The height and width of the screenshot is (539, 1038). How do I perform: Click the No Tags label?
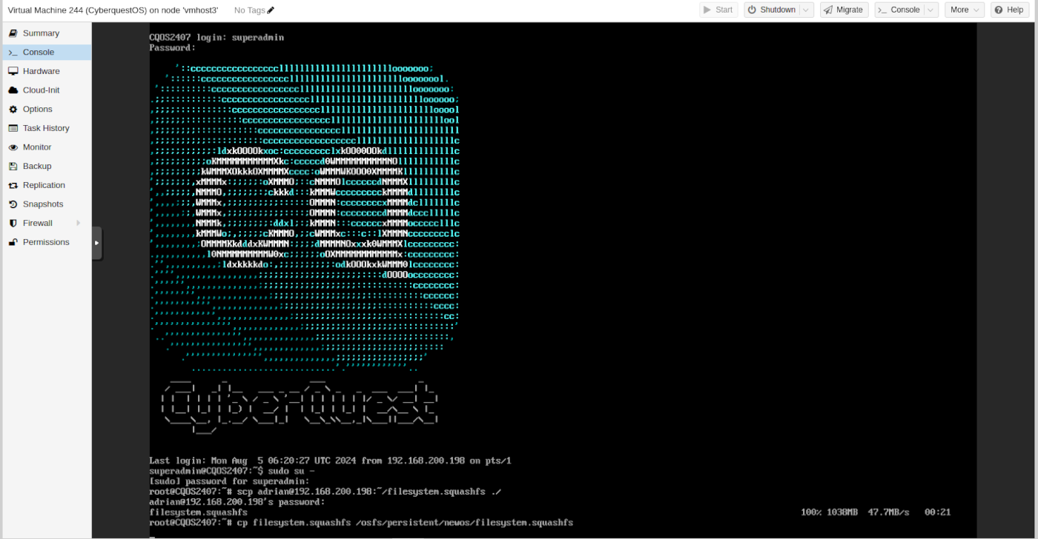click(x=249, y=10)
